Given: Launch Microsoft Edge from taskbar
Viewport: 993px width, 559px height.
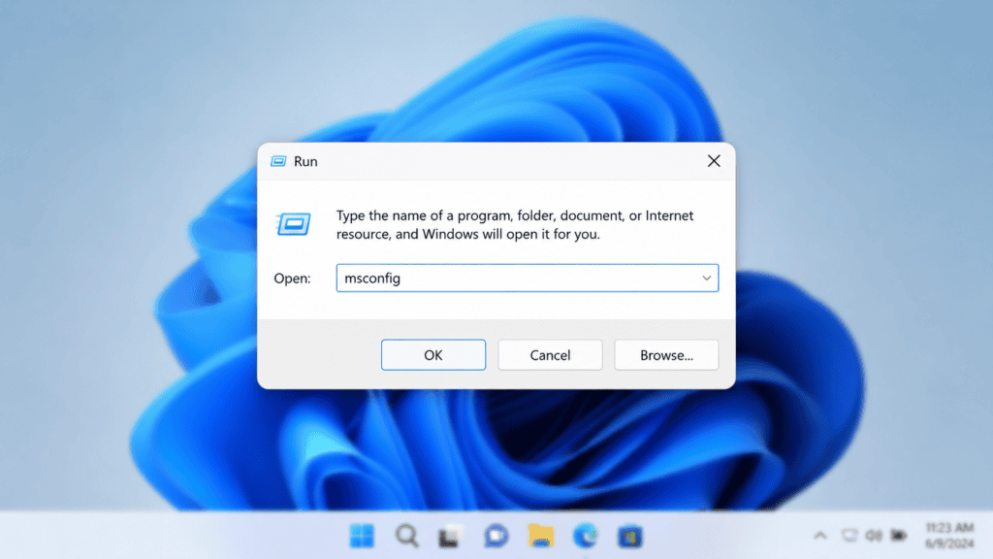Looking at the screenshot, I should 585,536.
